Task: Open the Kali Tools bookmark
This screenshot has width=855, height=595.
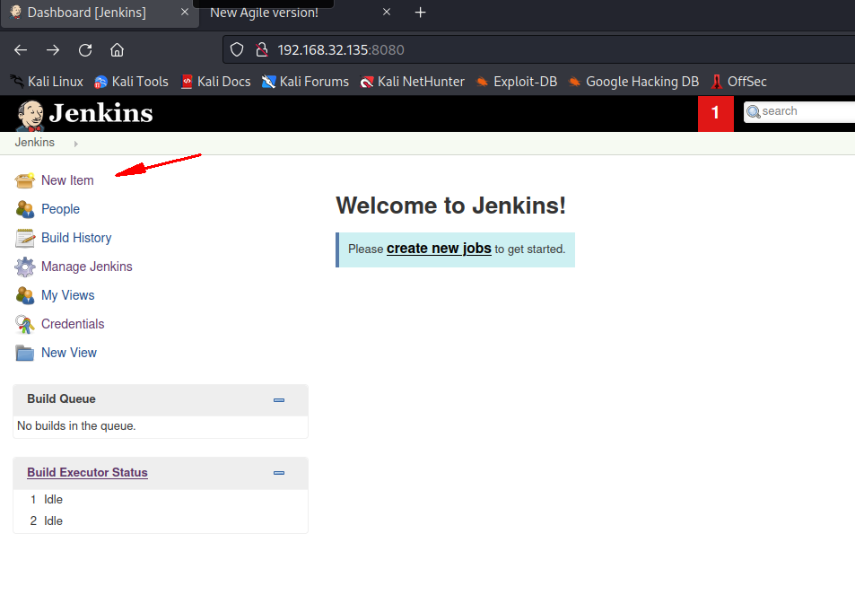Action: pyautogui.click(x=131, y=82)
